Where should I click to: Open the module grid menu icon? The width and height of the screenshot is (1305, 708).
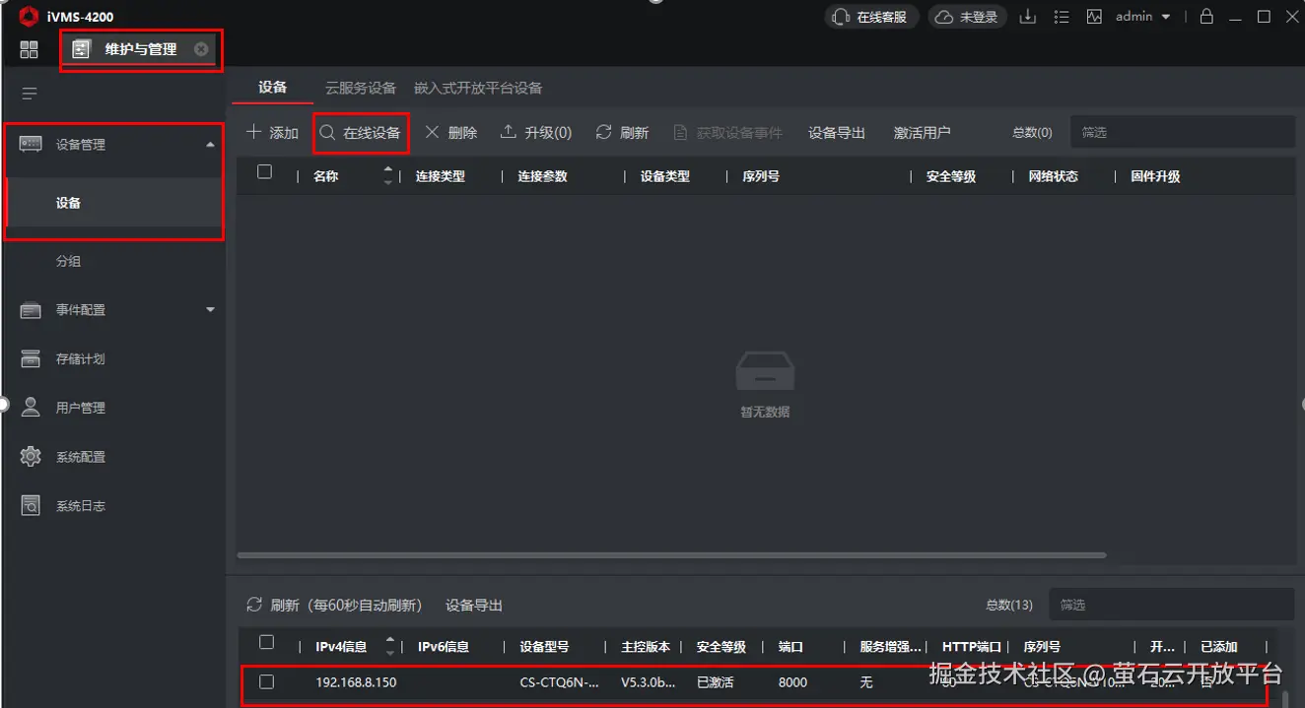29,49
